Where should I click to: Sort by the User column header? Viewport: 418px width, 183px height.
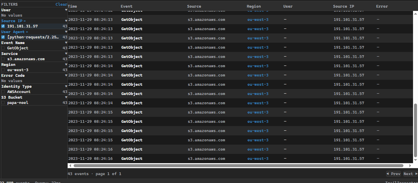[288, 6]
